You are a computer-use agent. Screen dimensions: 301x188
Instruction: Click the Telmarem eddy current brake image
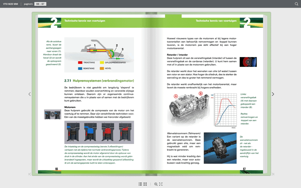pos(220,148)
